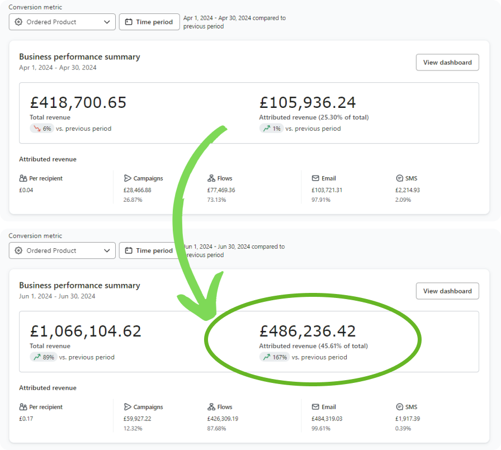Click the Campaigns icon in the April summary

[127, 178]
